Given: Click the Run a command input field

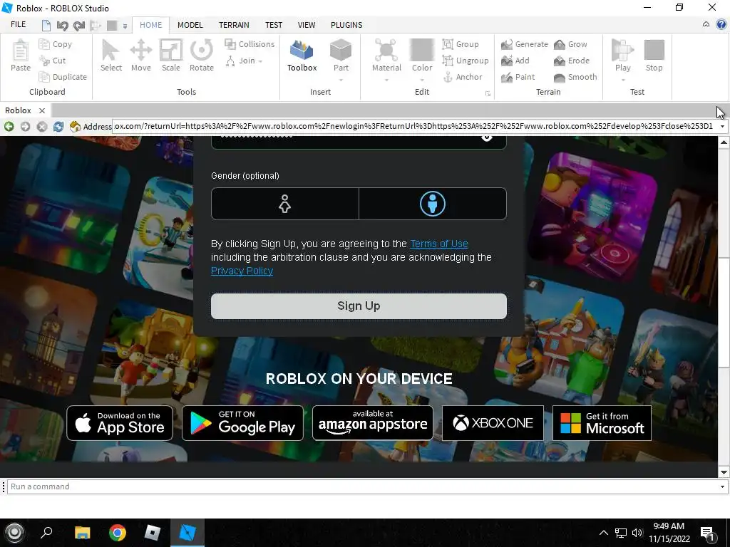Looking at the screenshot, I should click(x=362, y=486).
